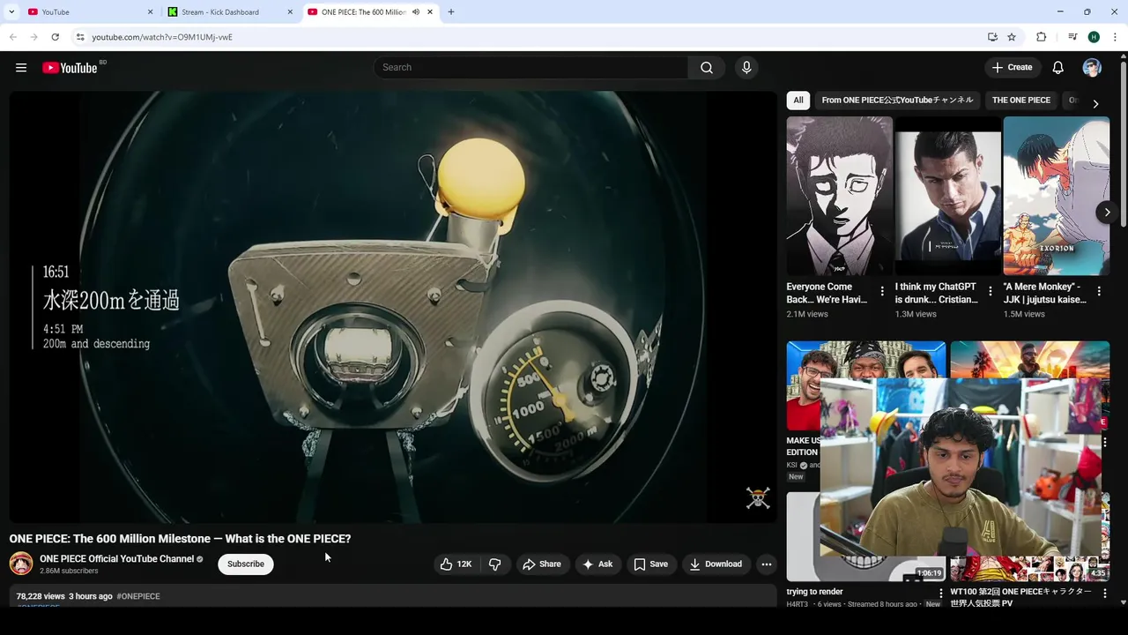Viewport: 1128px width, 635px height.
Task: Open more actions three-dot menu under video
Action: 767,564
